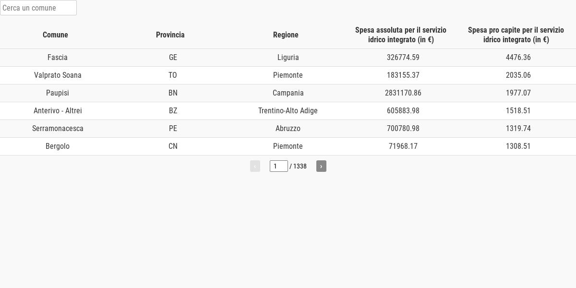
Task: Sort by the Regione column header
Action: point(286,35)
